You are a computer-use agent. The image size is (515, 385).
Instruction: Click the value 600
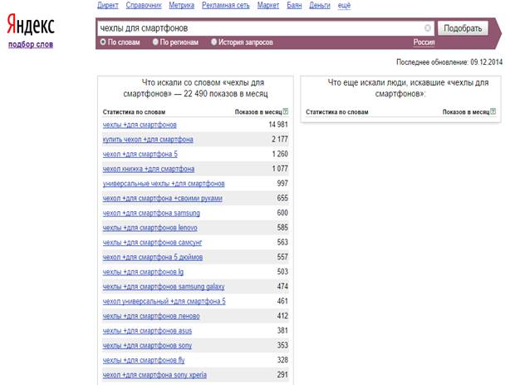(x=282, y=213)
